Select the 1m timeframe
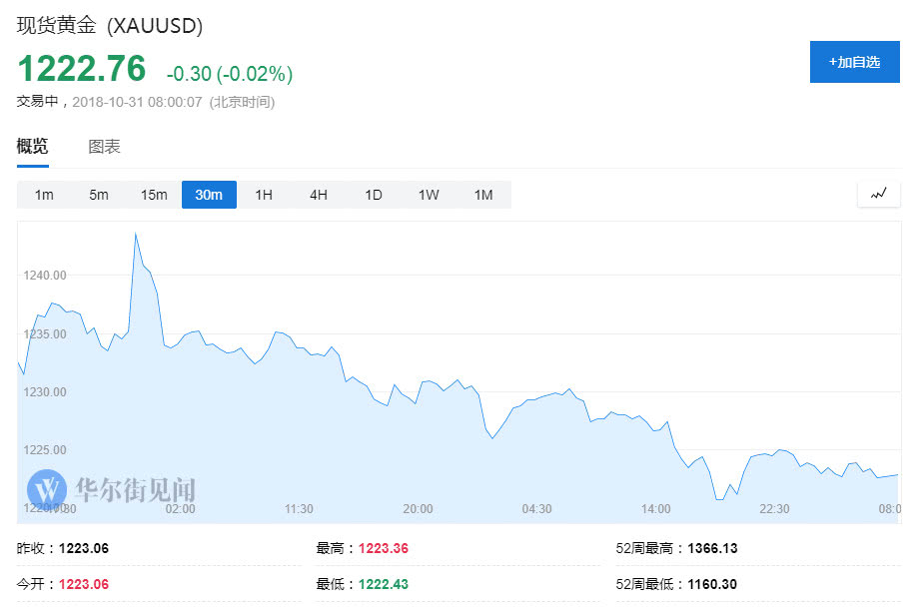911x609 pixels. [x=44, y=195]
